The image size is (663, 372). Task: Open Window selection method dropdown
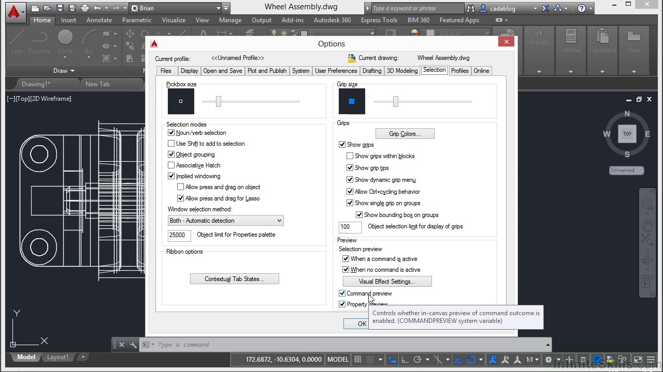pyautogui.click(x=226, y=221)
